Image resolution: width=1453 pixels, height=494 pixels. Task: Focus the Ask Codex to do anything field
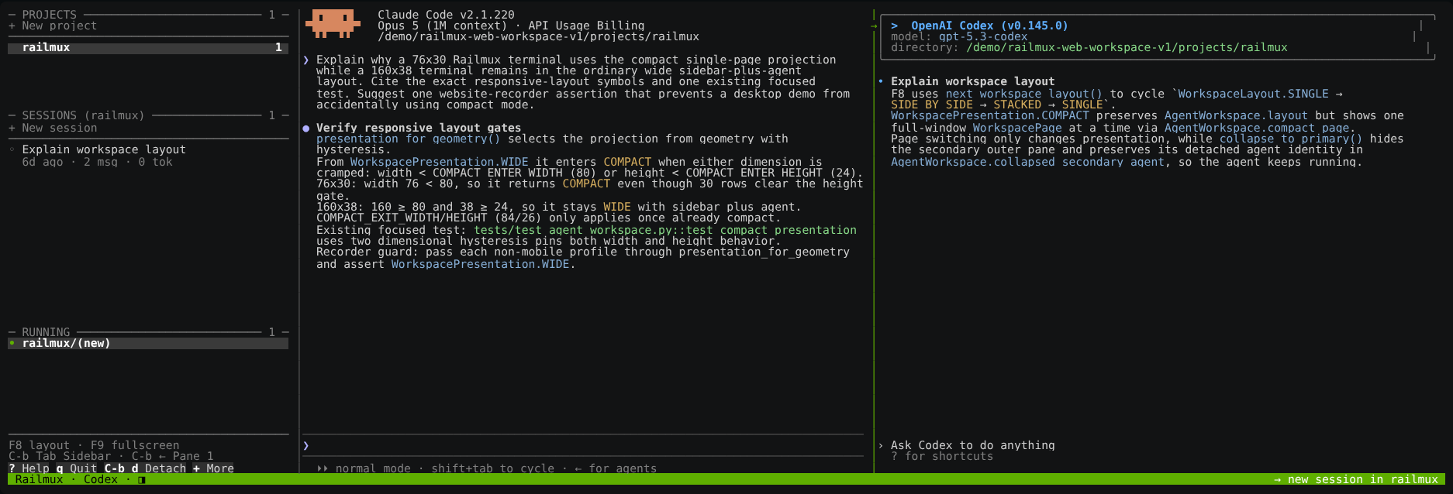click(972, 445)
